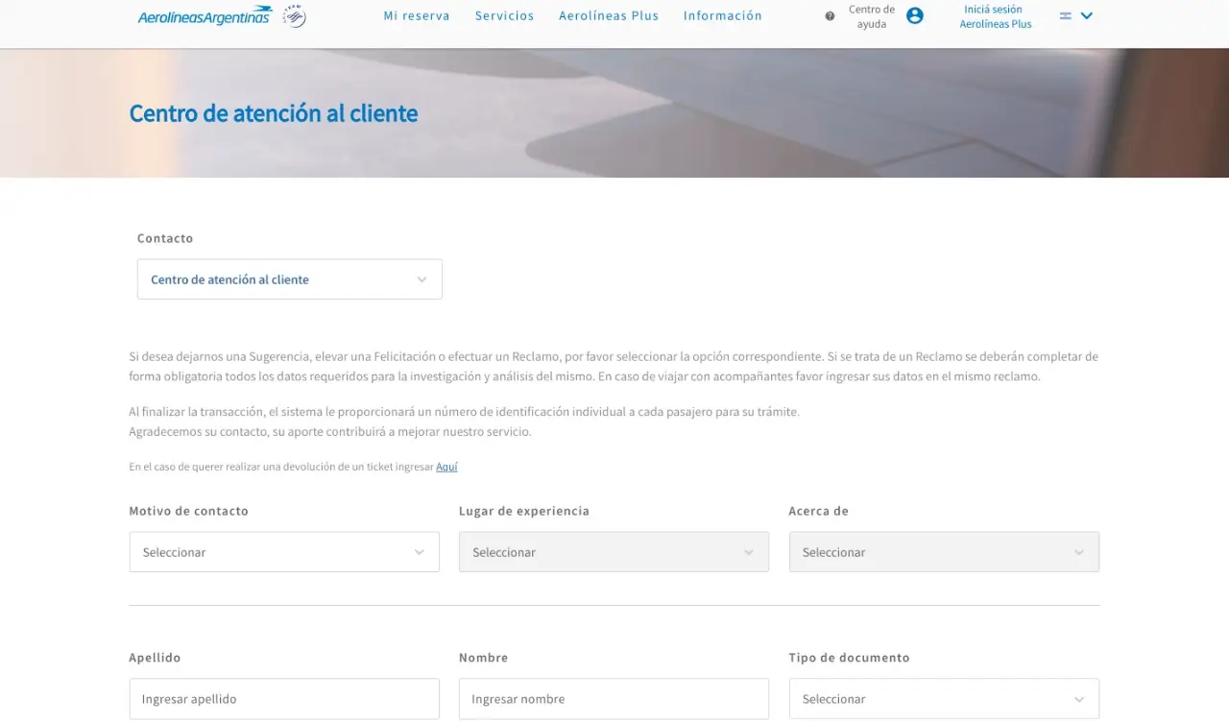
Task: Click Iniciá sesión Aerolíneas Plus
Action: click(x=996, y=16)
